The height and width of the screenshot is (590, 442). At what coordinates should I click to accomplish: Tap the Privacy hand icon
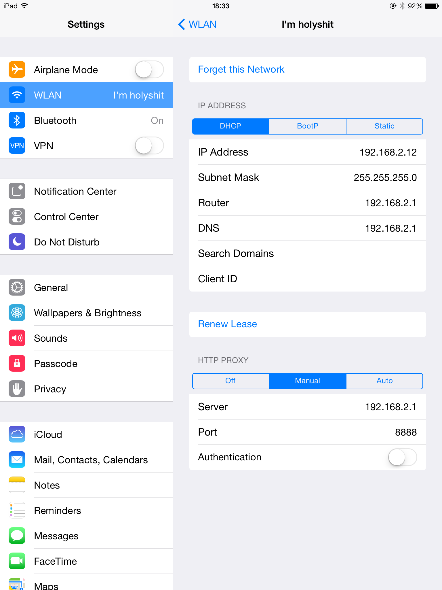(x=17, y=389)
